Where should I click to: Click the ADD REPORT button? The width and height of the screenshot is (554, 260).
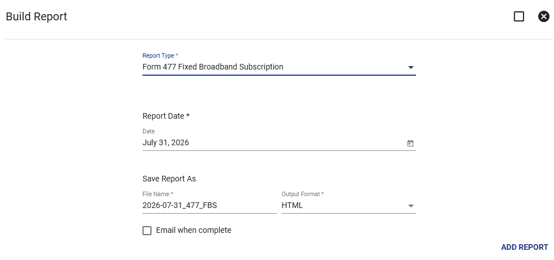click(x=525, y=248)
